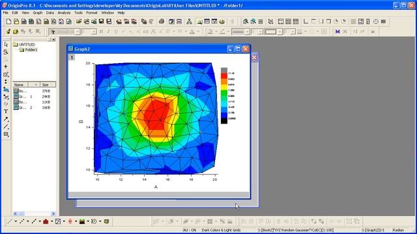Click the Italic formatting button

tap(108, 32)
